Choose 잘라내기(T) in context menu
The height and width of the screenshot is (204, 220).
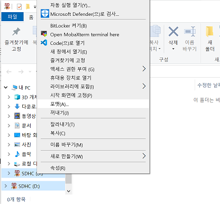coord(93,124)
